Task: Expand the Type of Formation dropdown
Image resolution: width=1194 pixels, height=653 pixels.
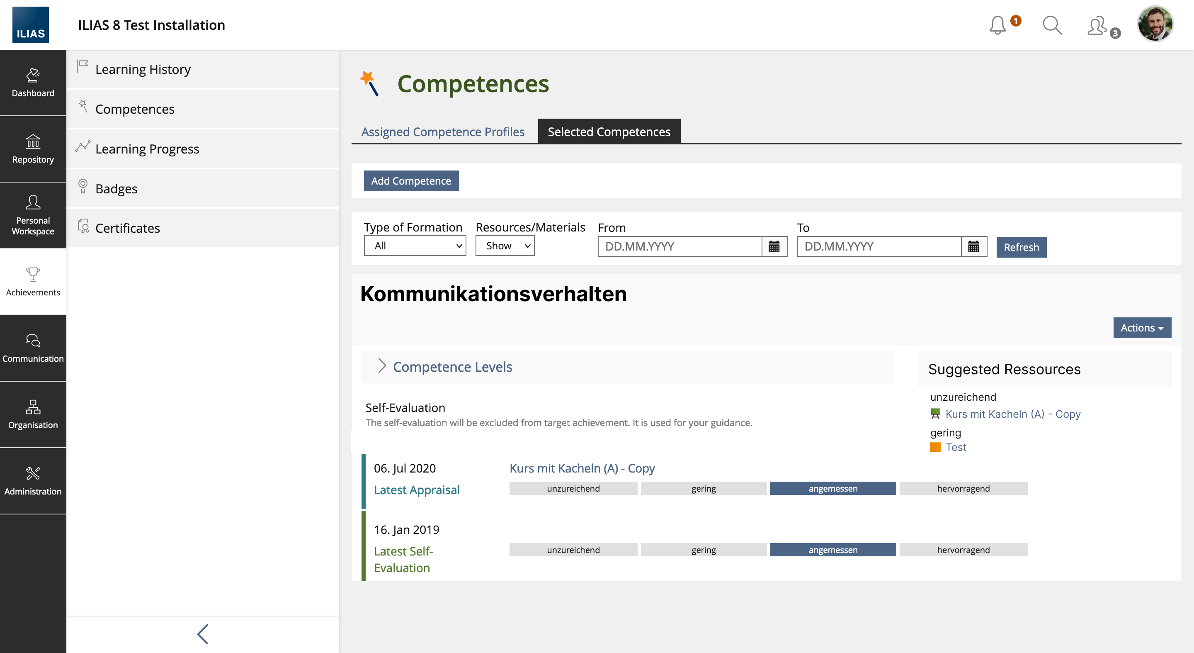Action: (x=415, y=246)
